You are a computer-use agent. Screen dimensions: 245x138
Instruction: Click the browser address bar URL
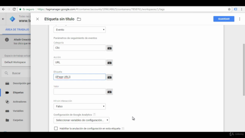101,9
